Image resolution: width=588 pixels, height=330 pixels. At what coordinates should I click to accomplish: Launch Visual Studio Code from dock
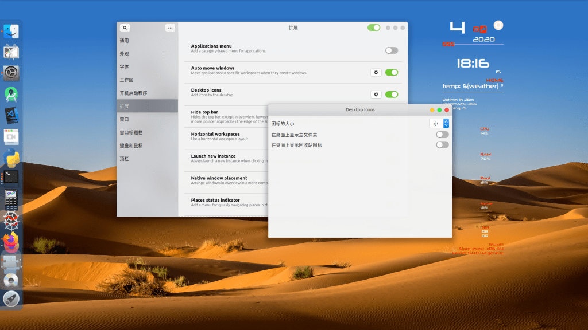coord(11,115)
